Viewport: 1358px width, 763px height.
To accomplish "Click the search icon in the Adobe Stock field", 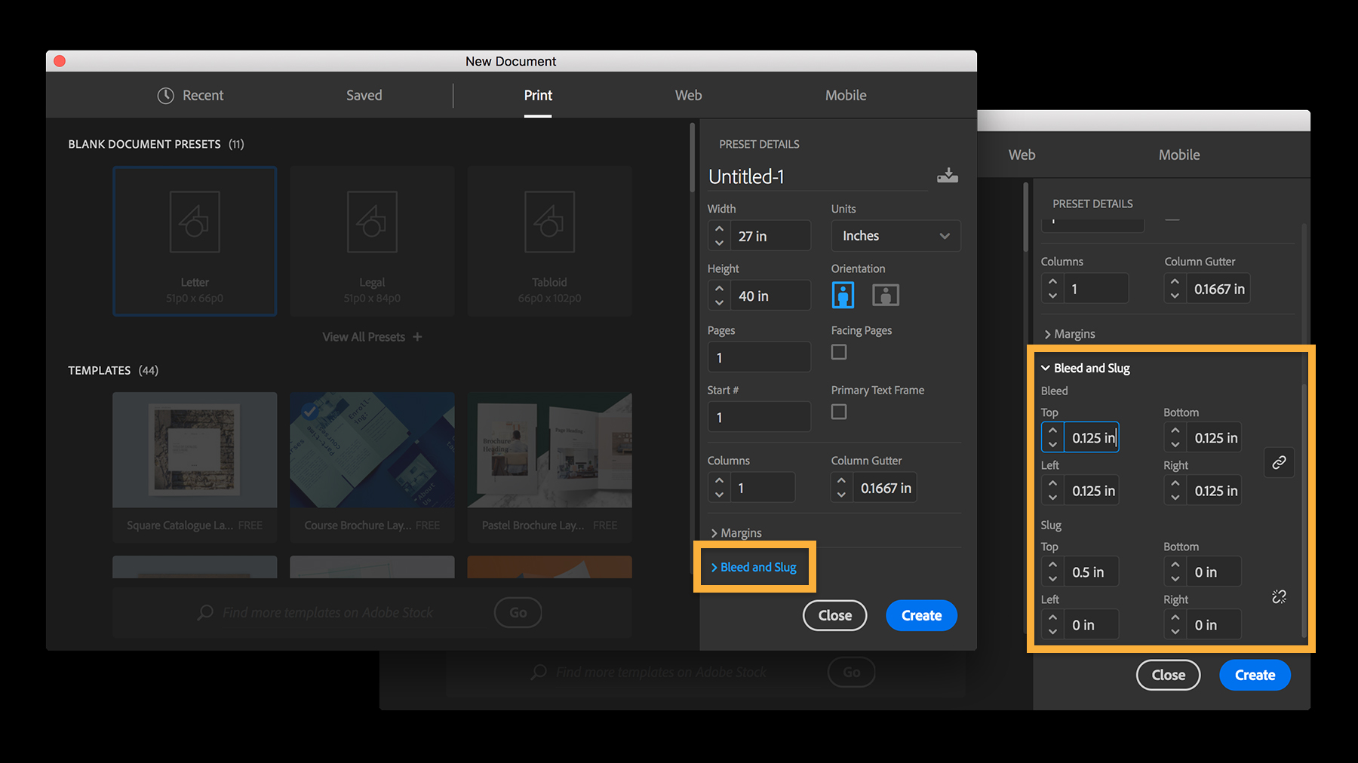I will [204, 612].
